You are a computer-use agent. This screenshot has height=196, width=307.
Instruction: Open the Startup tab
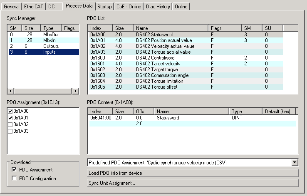[104, 7]
